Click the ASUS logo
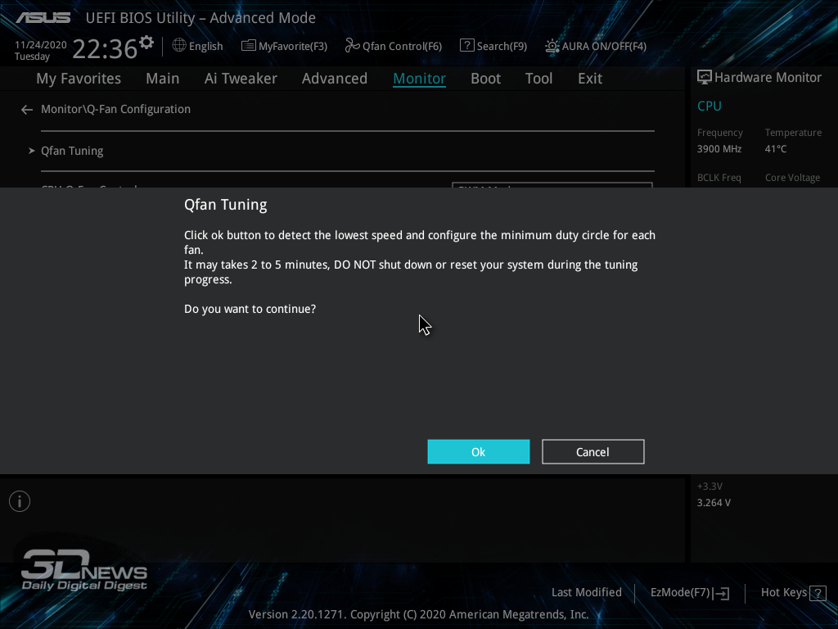Image resolution: width=838 pixels, height=629 pixels. click(43, 18)
